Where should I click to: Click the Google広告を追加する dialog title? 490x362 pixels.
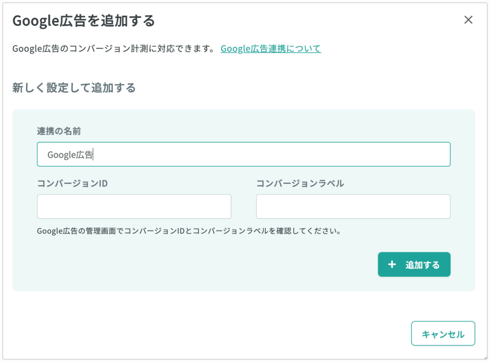83,21
